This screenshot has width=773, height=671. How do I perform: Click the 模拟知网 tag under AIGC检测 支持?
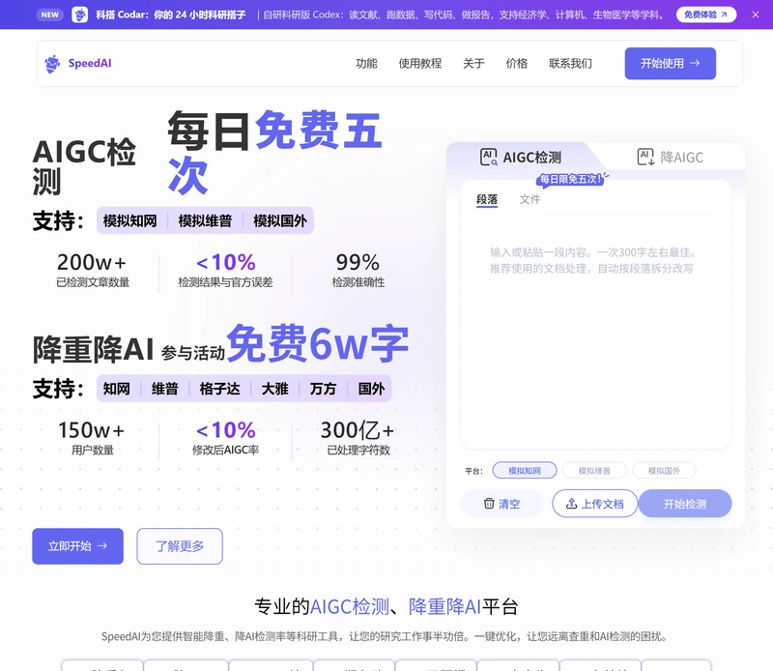130,220
